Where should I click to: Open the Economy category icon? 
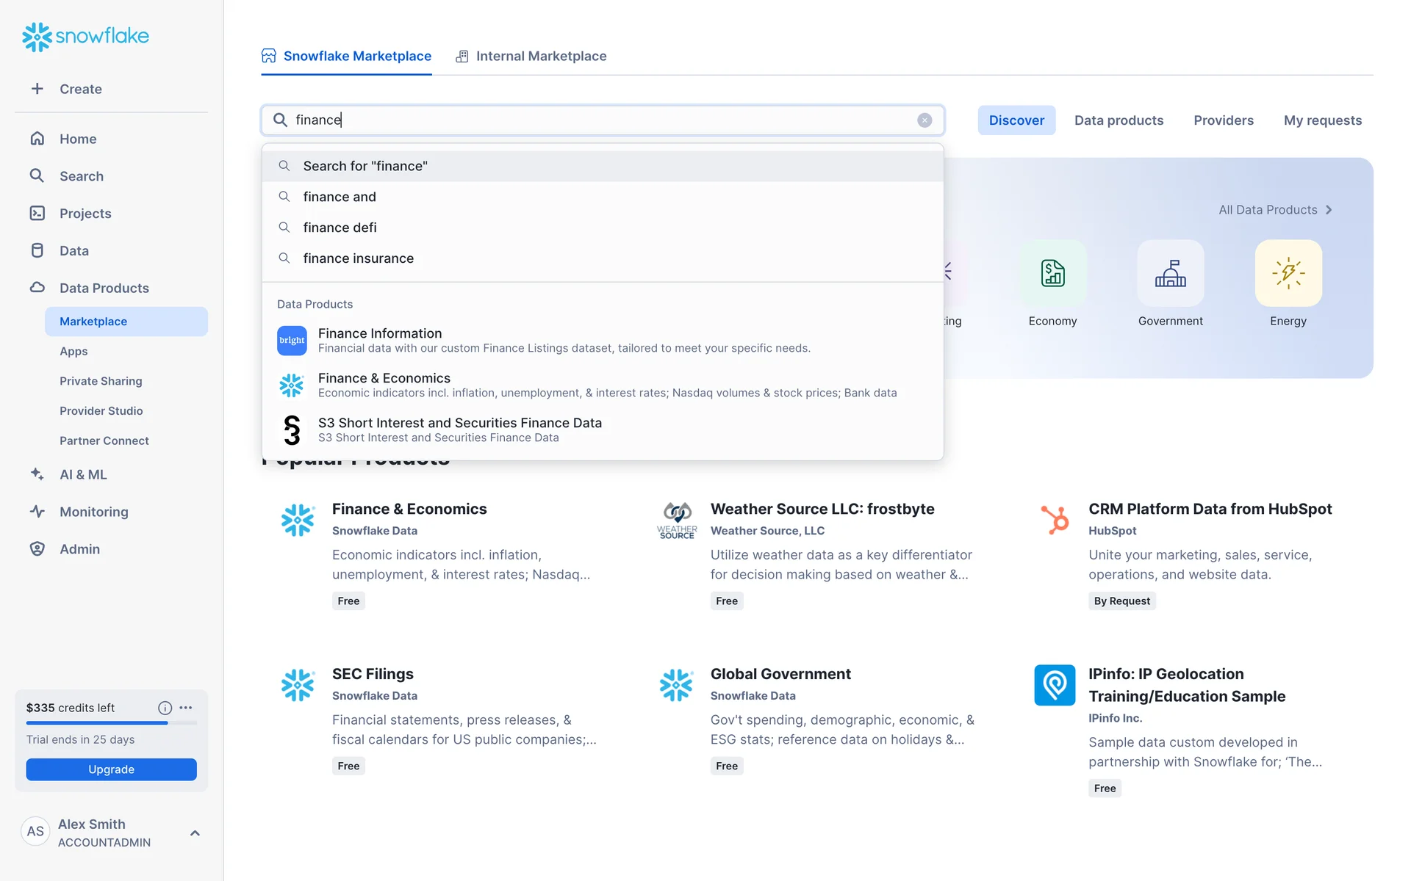coord(1052,273)
